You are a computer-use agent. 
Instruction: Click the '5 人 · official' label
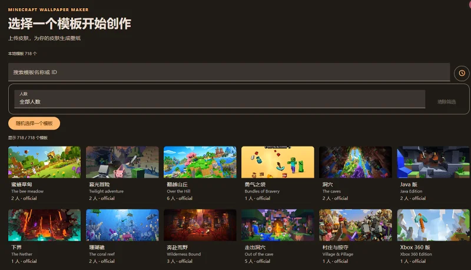[x=257, y=261]
